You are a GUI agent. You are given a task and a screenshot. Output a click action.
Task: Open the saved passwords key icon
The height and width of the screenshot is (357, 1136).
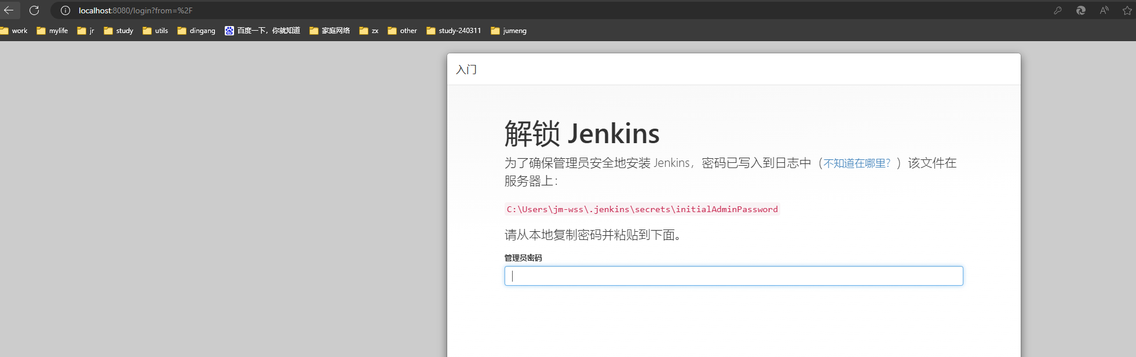pyautogui.click(x=1057, y=10)
